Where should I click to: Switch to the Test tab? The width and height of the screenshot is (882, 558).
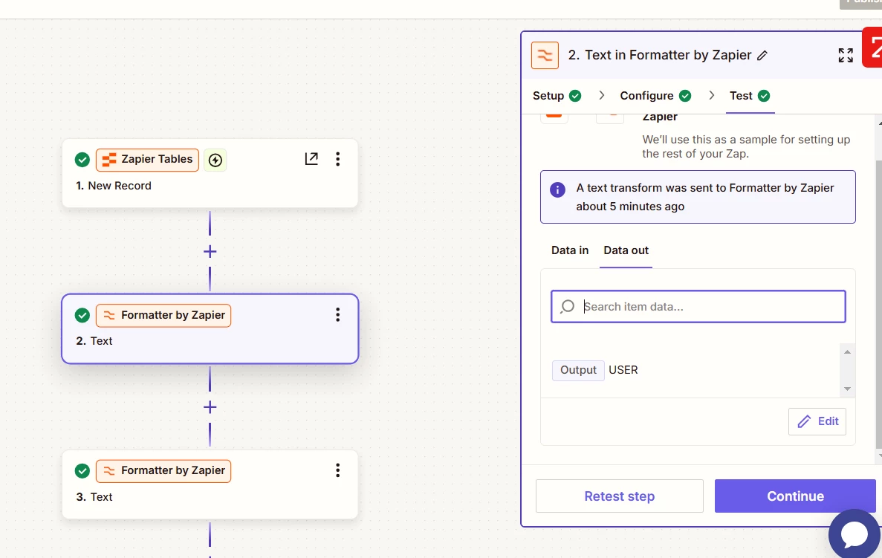(750, 96)
